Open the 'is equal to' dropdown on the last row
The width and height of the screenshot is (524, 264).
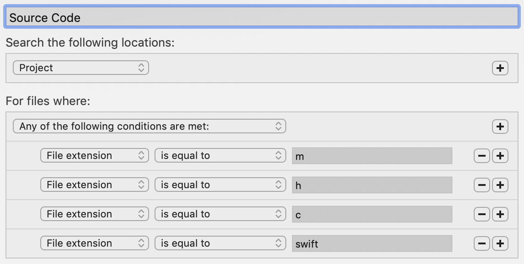(x=220, y=243)
